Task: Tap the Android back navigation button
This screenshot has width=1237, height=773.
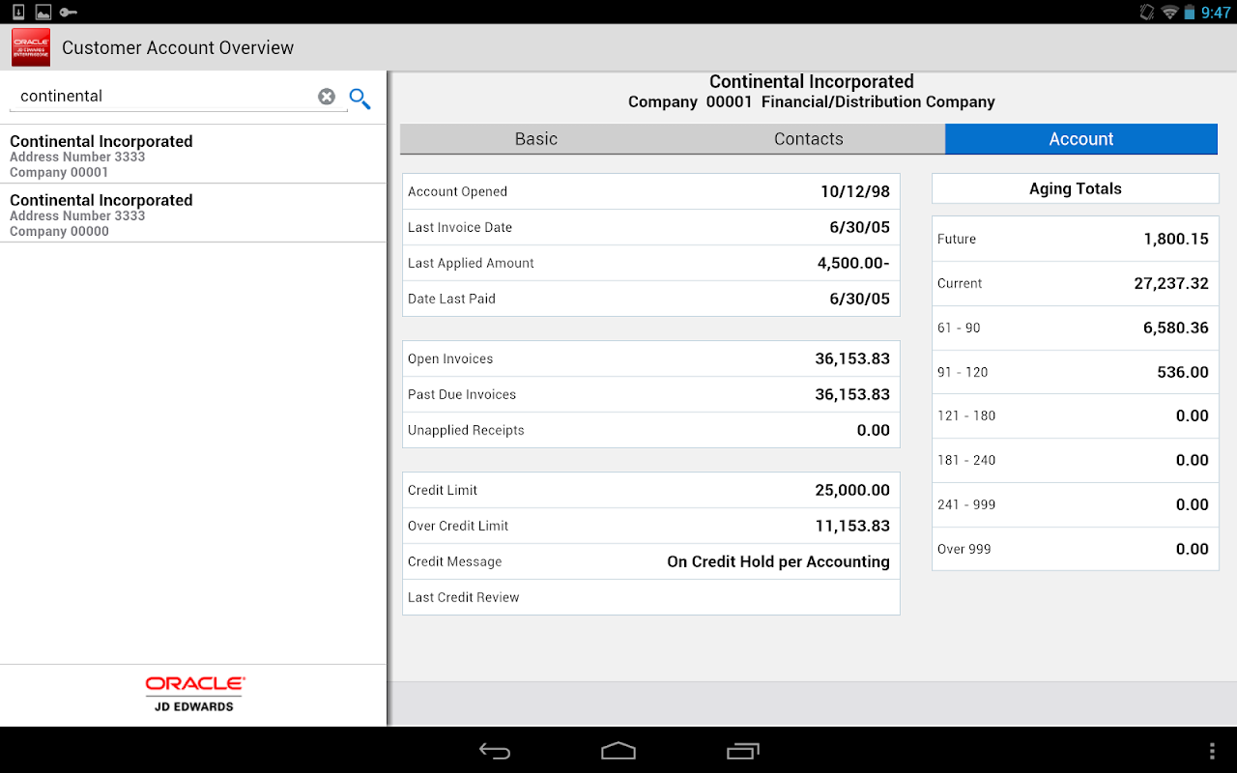Action: pyautogui.click(x=495, y=751)
